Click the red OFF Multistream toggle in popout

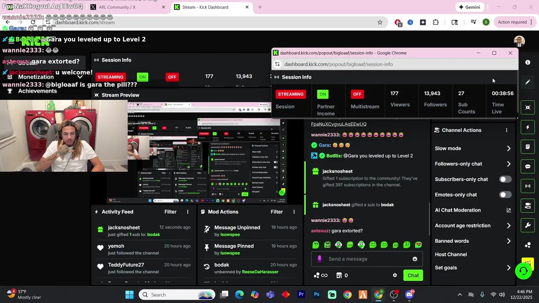tap(357, 94)
